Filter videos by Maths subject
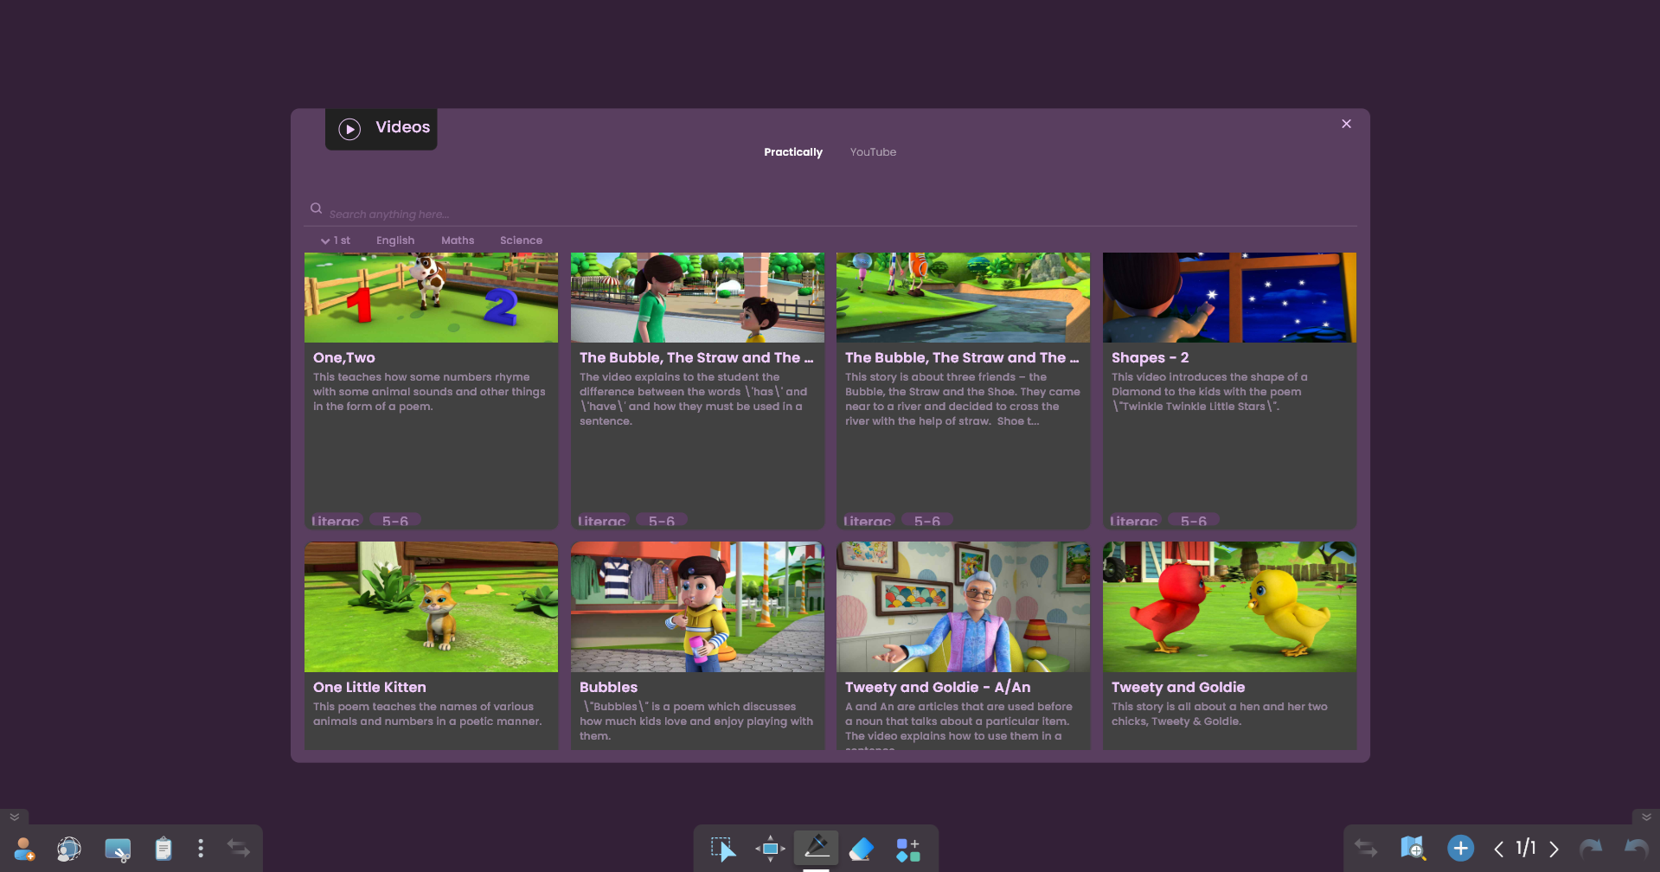This screenshot has width=1660, height=872. point(457,240)
